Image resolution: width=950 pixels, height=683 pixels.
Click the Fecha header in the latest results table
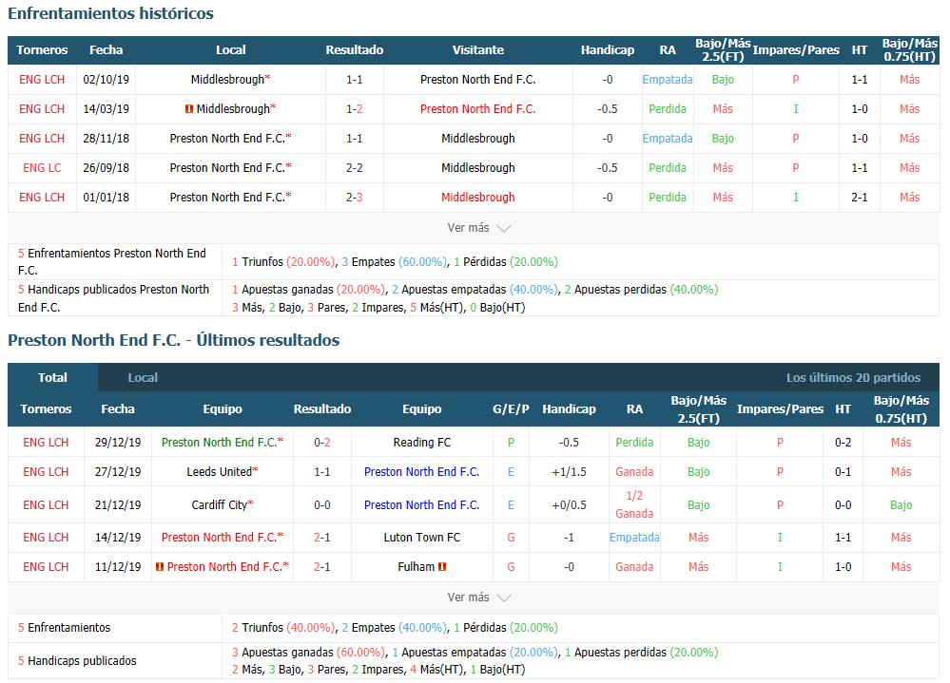coord(118,409)
